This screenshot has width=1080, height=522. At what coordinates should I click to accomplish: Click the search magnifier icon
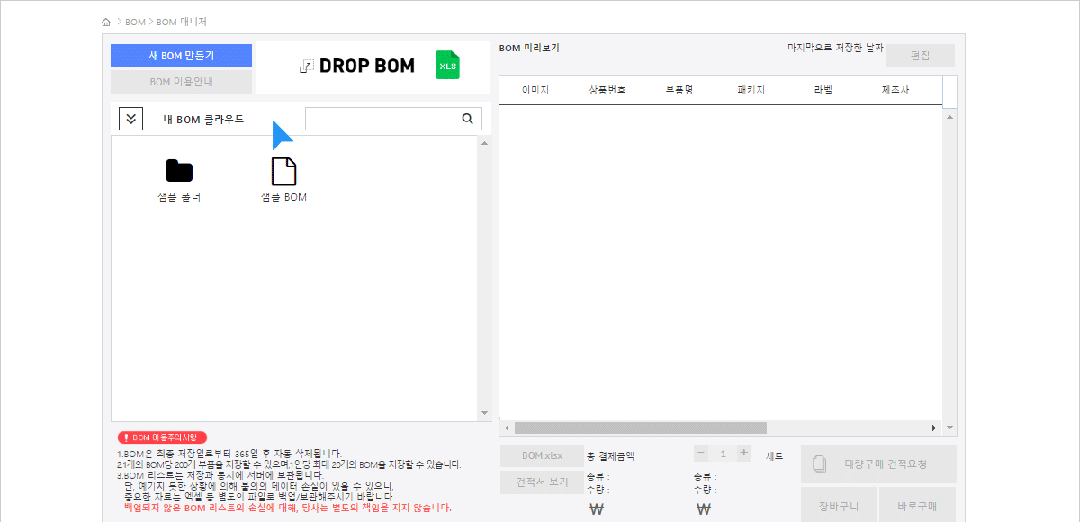[467, 119]
